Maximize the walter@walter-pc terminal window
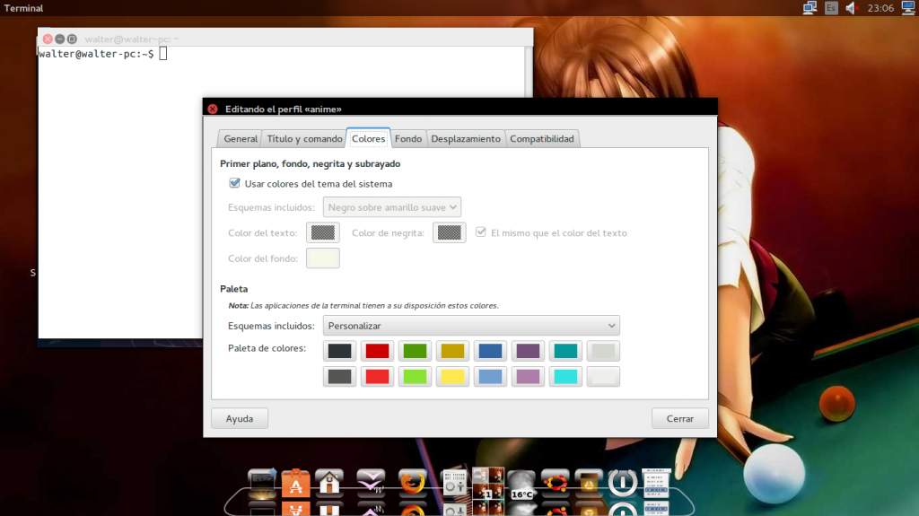 point(72,39)
